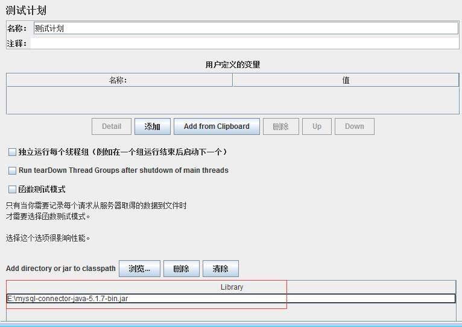Click the Up button

(x=317, y=126)
